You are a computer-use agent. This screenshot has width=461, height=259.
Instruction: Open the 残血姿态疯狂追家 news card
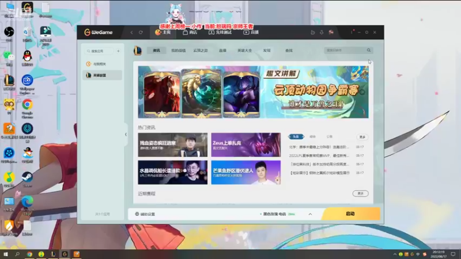point(172,145)
